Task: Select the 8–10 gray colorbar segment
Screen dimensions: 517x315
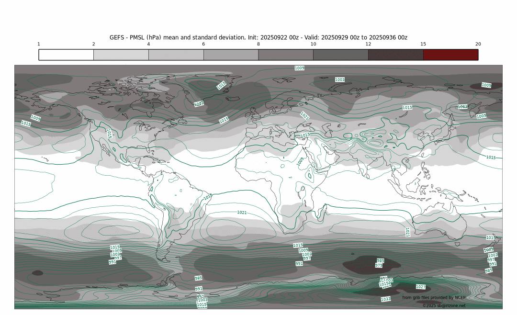Action: [x=286, y=55]
